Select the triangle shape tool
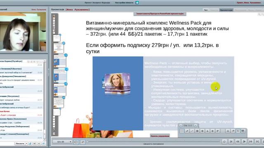The height and width of the screenshot is (148, 264). [x=207, y=131]
